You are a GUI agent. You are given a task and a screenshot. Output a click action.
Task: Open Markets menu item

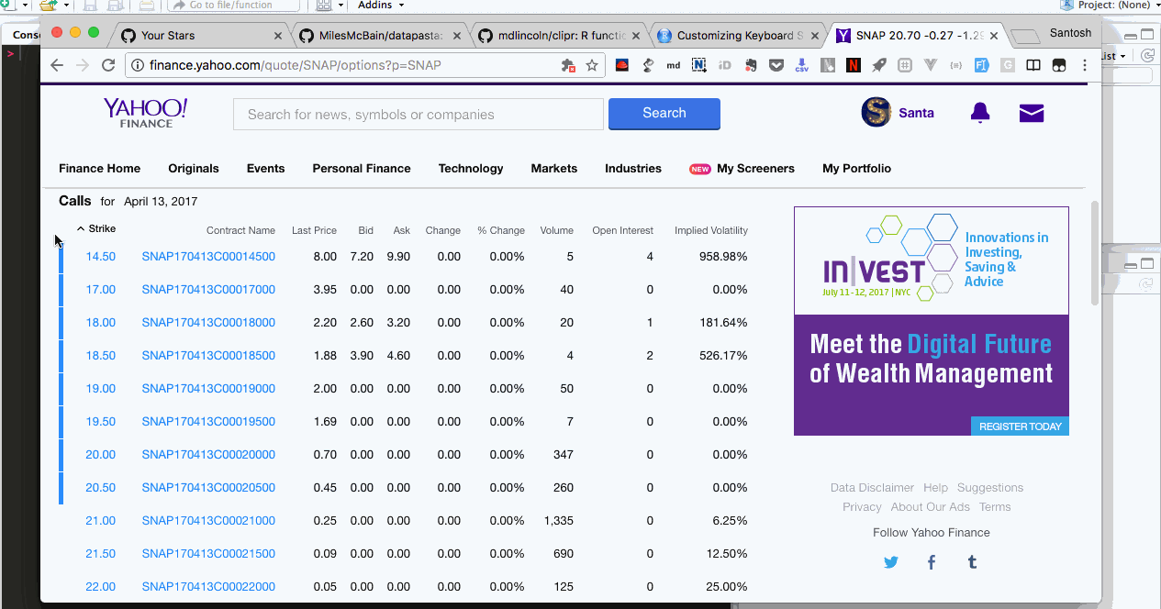coord(554,169)
